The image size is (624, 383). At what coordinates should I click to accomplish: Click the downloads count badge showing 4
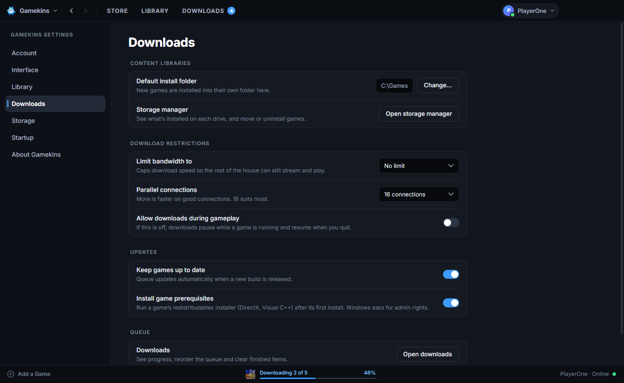pyautogui.click(x=231, y=11)
